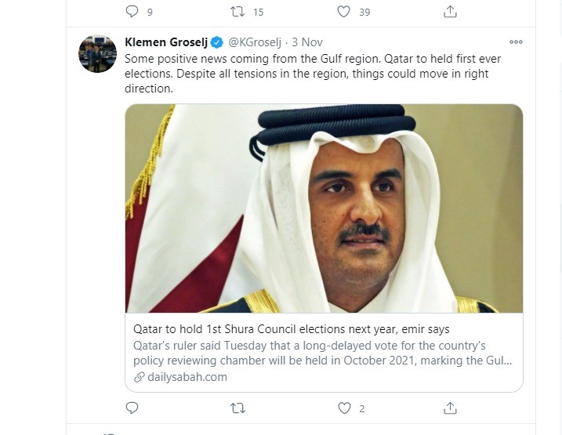Open the emir article image
Image resolution: width=562 pixels, height=435 pixels.
tap(324, 208)
